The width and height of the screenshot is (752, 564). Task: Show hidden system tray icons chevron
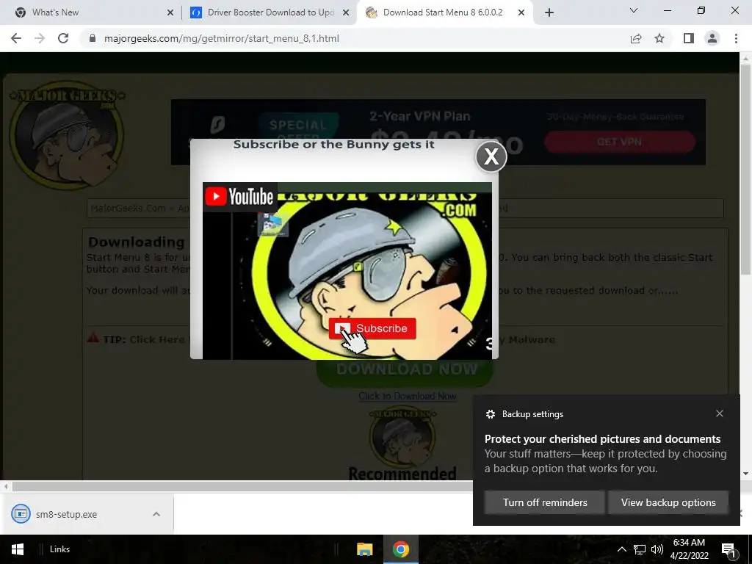(621, 549)
